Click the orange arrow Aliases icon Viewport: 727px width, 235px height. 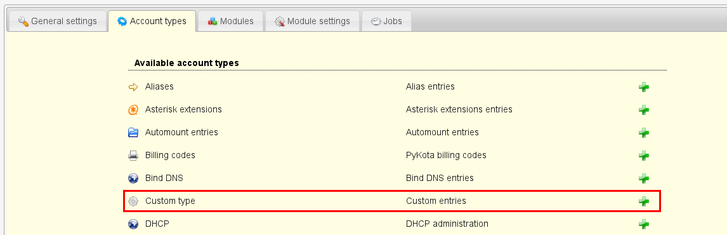[133, 87]
